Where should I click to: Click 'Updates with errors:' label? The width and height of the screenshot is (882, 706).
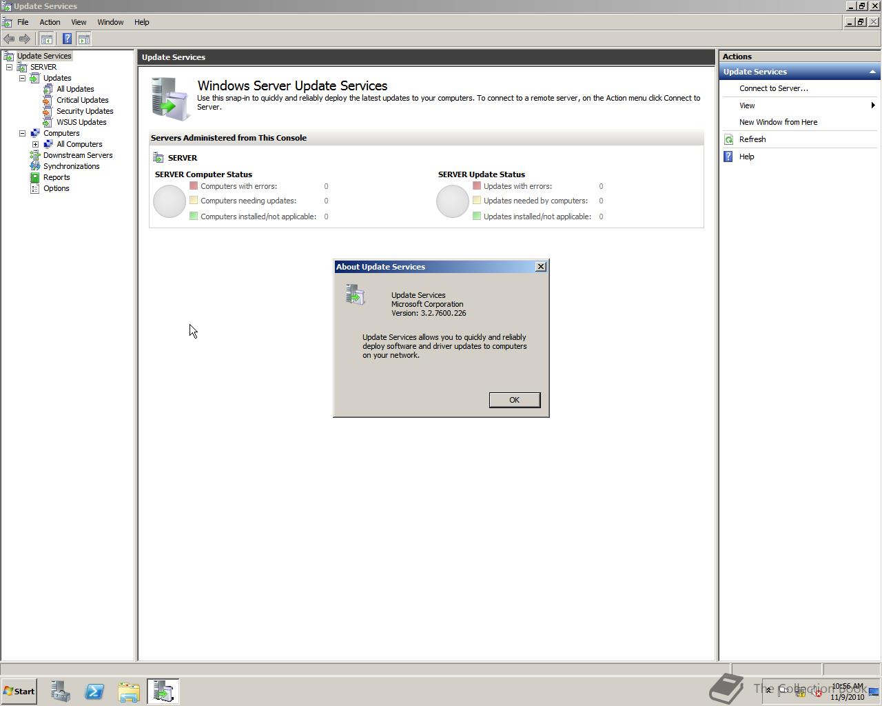[517, 186]
